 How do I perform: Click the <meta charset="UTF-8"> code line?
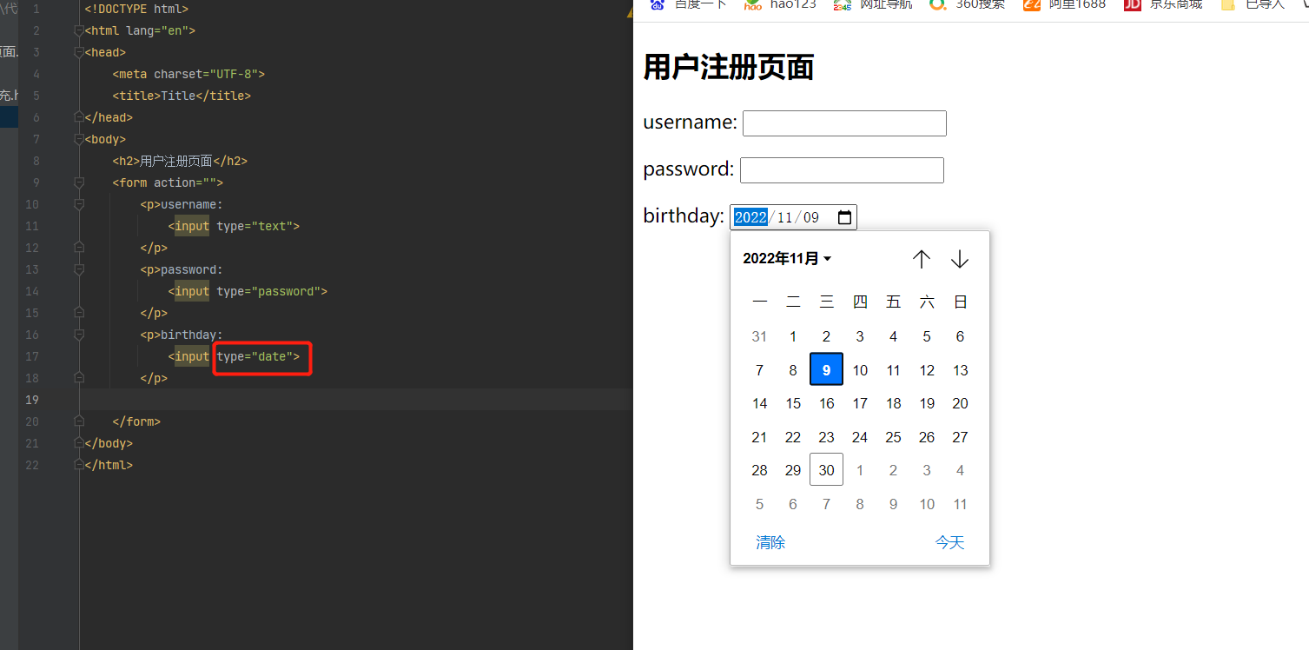[188, 74]
